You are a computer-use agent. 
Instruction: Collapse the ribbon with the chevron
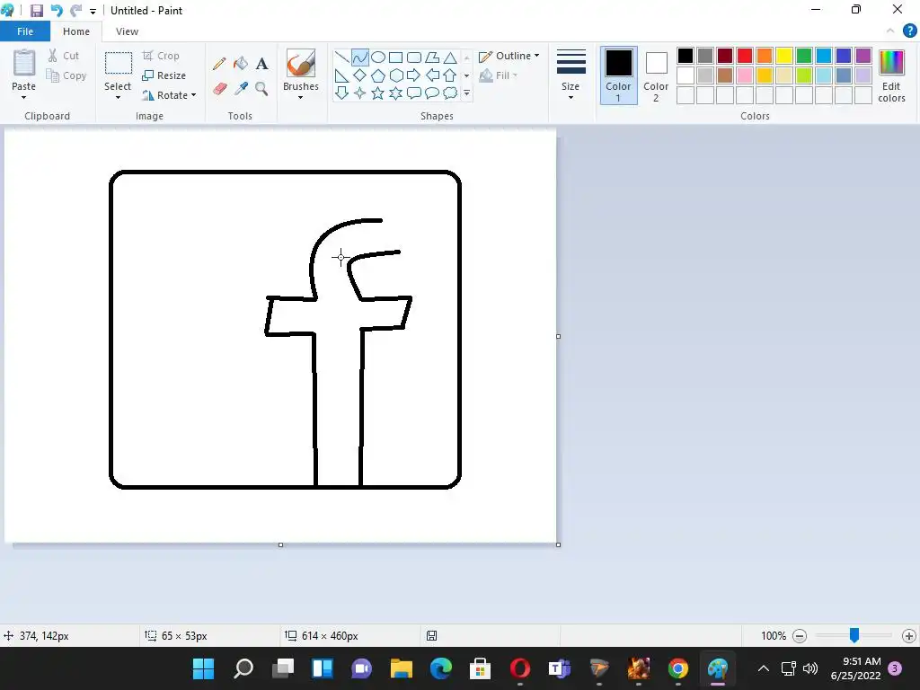pyautogui.click(x=890, y=31)
